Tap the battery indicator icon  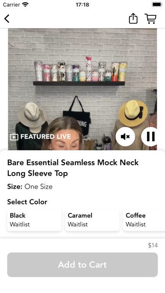point(157,4)
